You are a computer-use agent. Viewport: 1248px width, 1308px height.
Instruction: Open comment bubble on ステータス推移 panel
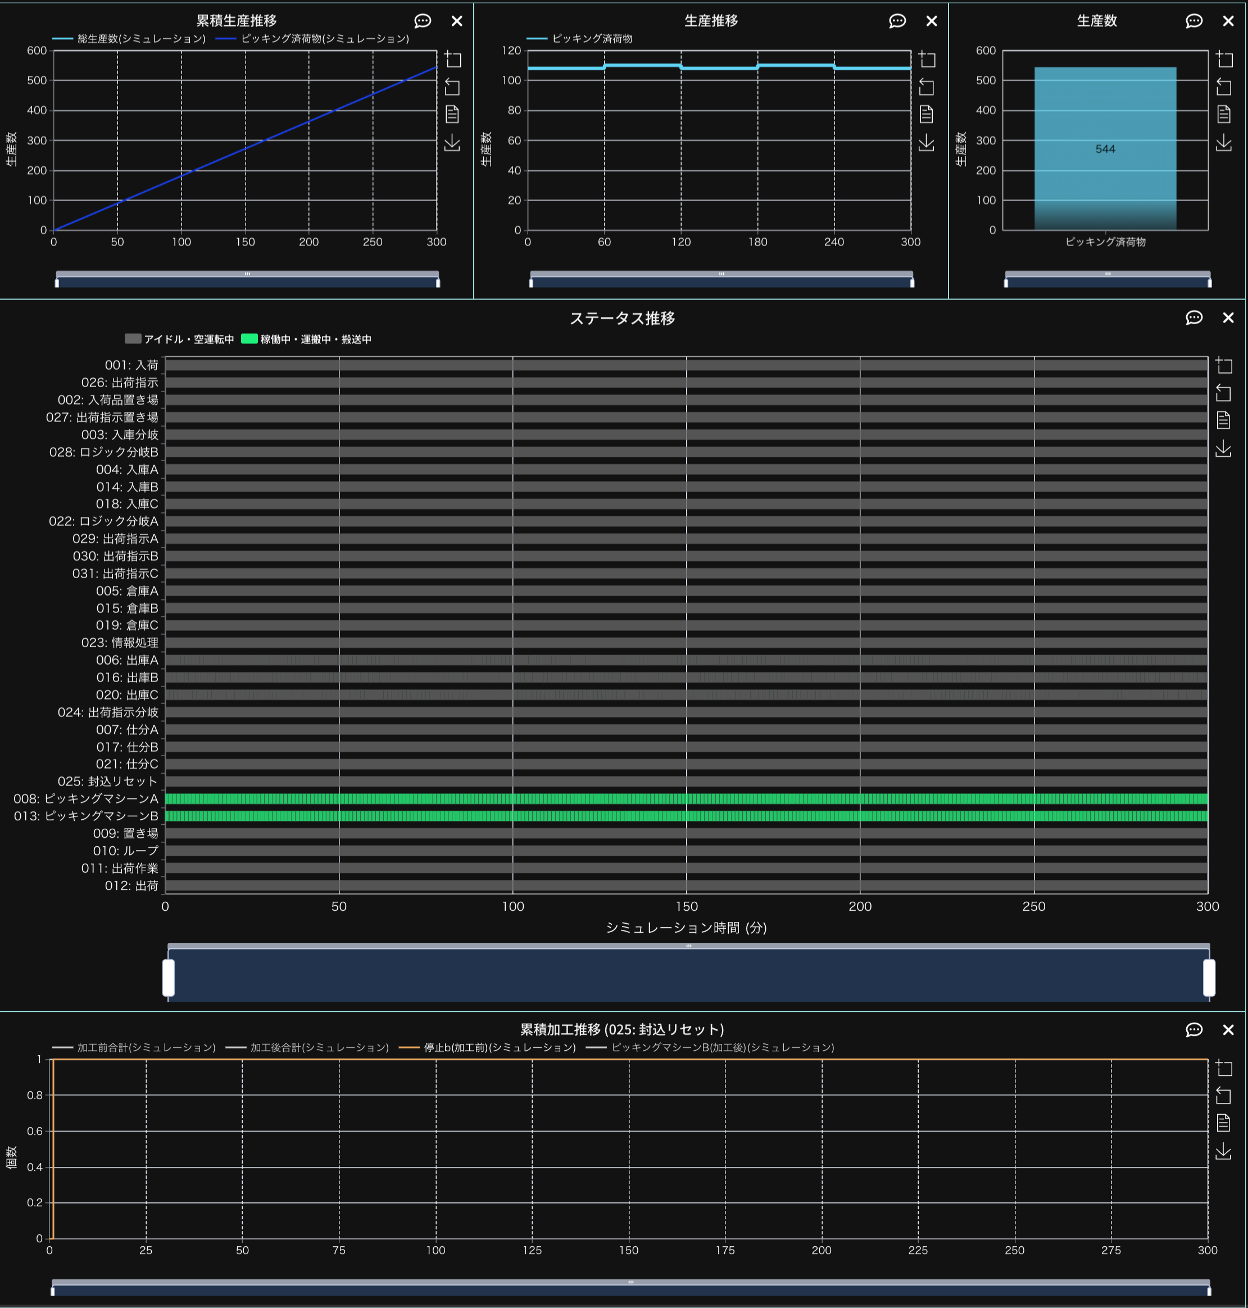point(1193,318)
